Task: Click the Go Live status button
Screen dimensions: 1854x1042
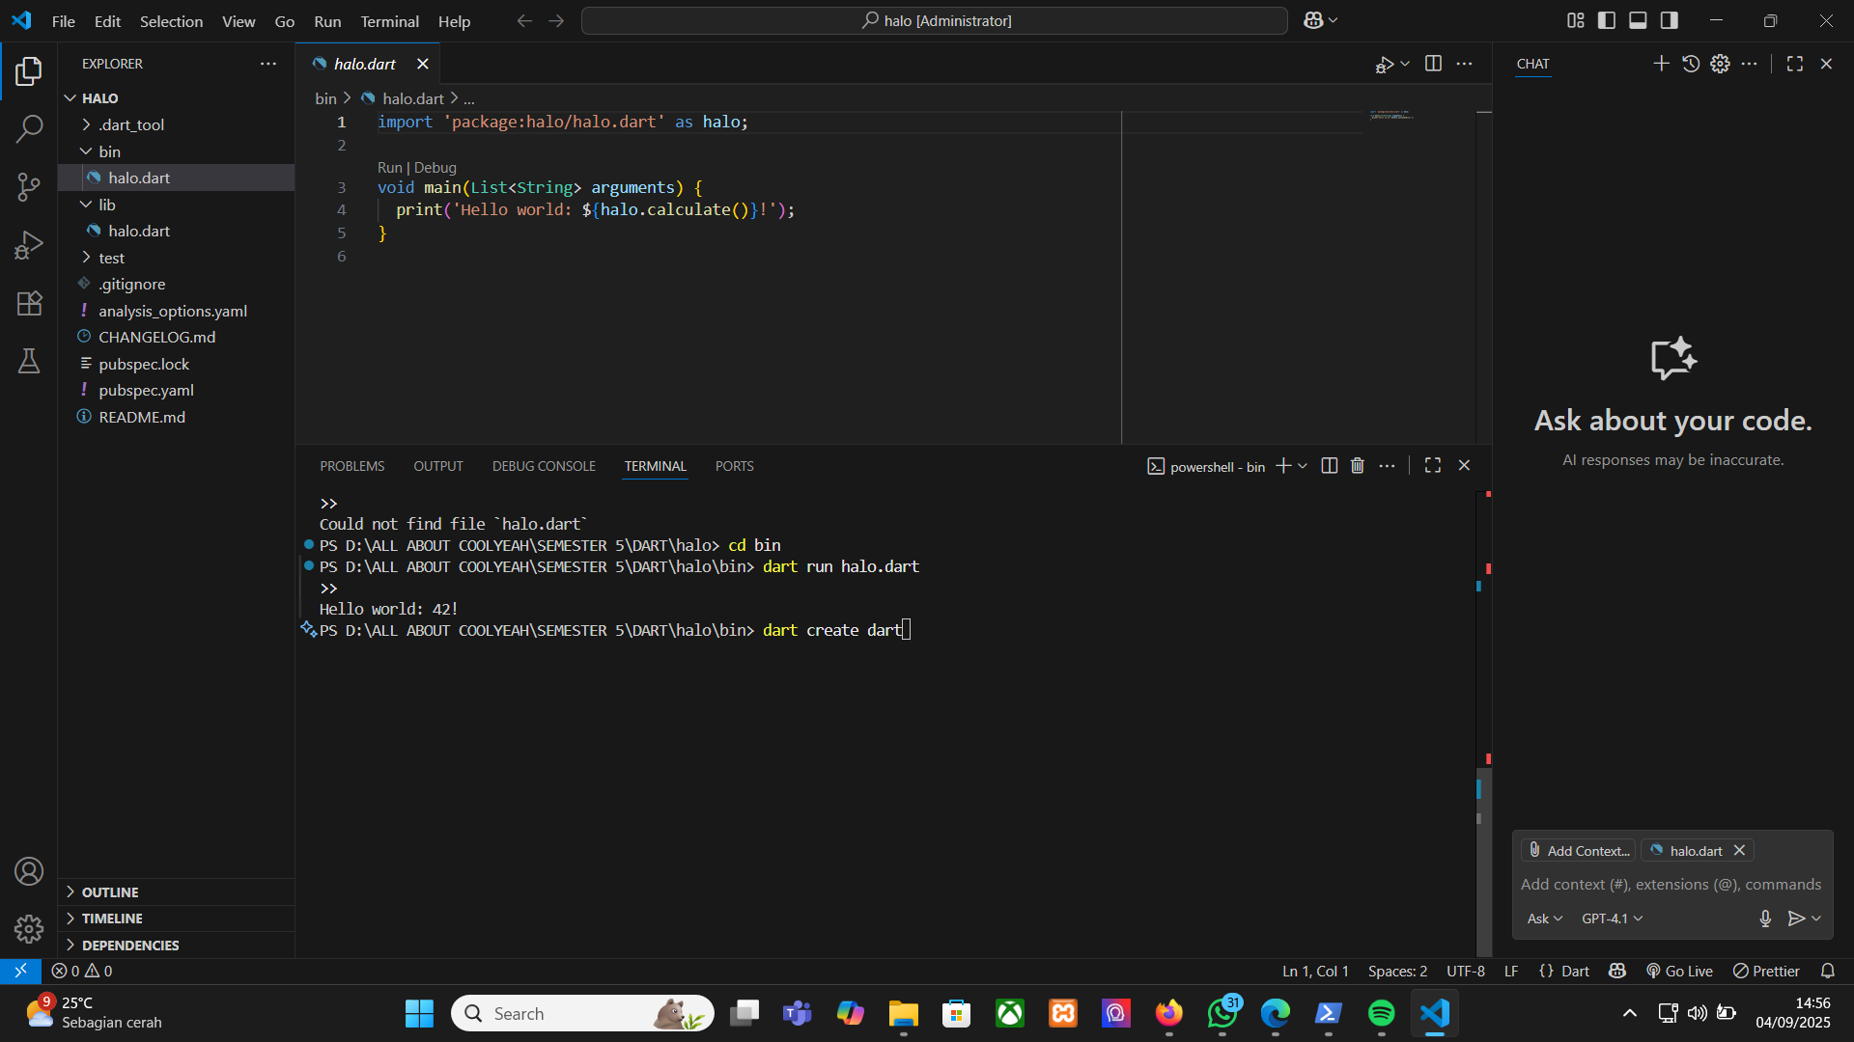Action: coord(1679,971)
